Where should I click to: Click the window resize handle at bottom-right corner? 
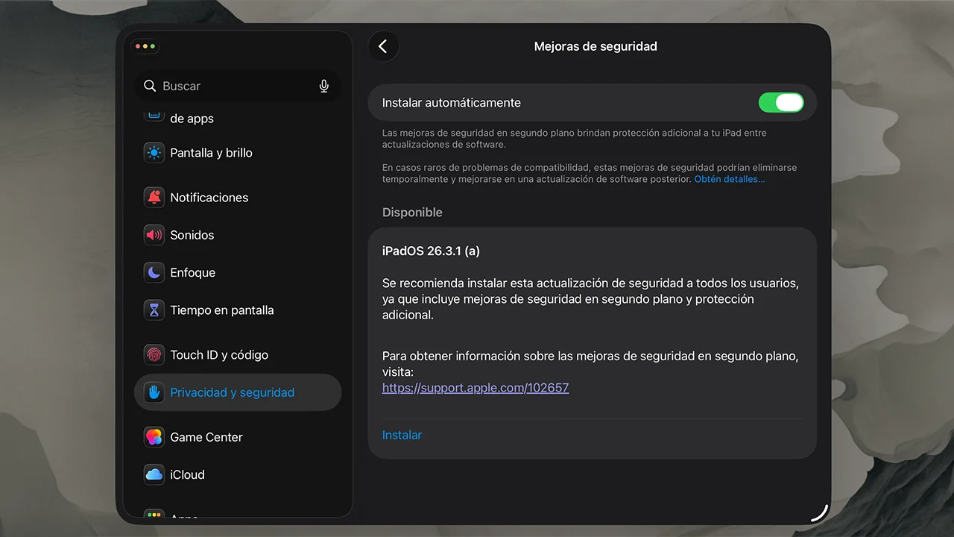pos(819,512)
